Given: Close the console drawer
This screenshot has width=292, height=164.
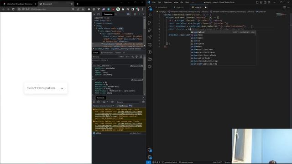Looking at the screenshot, I should [143, 97].
